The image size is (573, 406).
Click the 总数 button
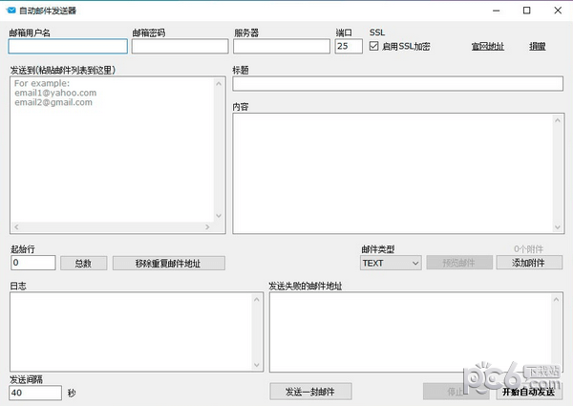tap(84, 263)
